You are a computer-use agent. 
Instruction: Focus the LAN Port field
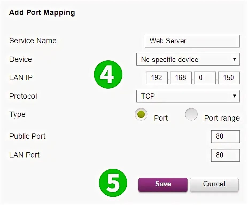[x=225, y=155]
